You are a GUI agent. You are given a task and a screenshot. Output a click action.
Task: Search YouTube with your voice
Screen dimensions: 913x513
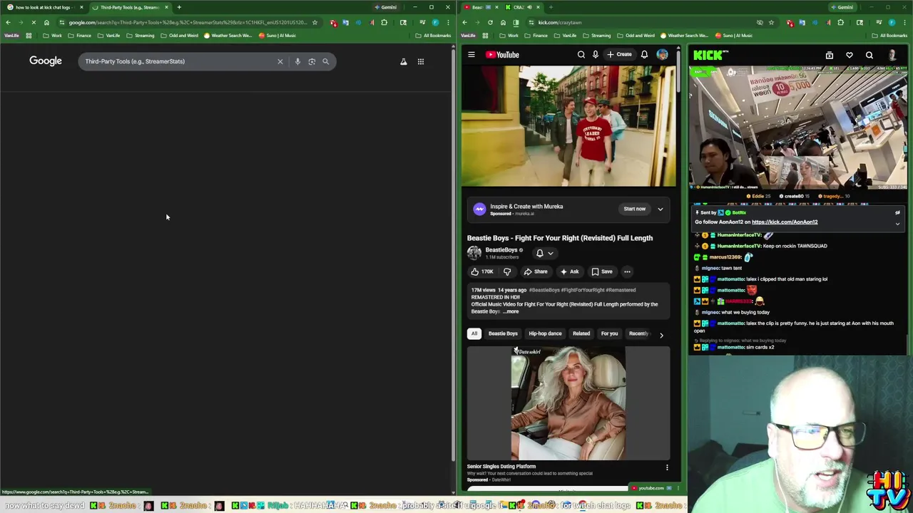click(596, 54)
